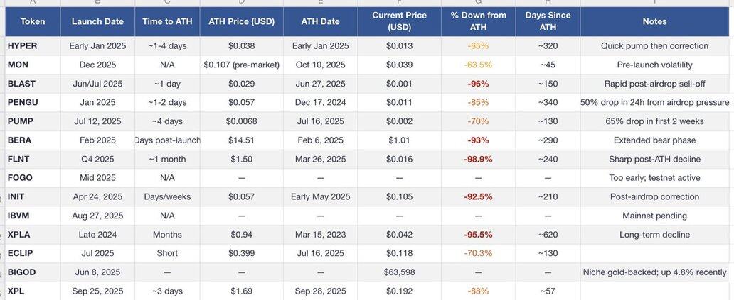Select the IBVM launch date cell
The image size is (734, 300).
click(x=97, y=216)
